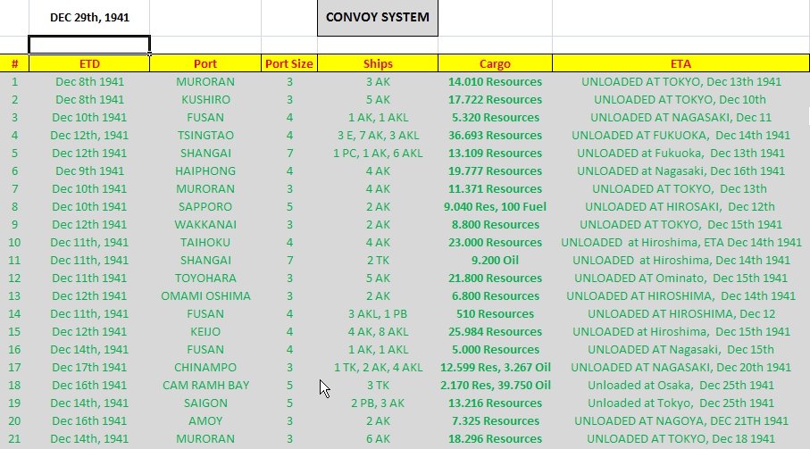This screenshot has height=449, width=810.
Task: Click the ETD column header
Action: click(x=89, y=63)
